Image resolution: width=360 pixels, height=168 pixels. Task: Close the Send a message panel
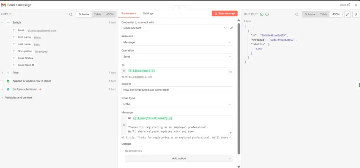click(x=356, y=5)
